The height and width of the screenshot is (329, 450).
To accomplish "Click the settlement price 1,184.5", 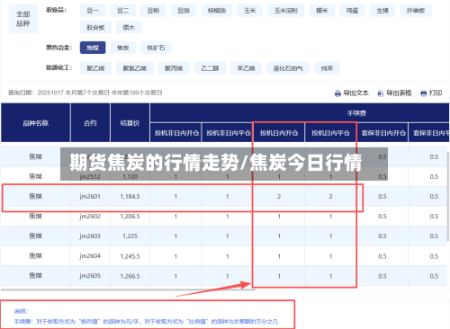I will point(130,197).
